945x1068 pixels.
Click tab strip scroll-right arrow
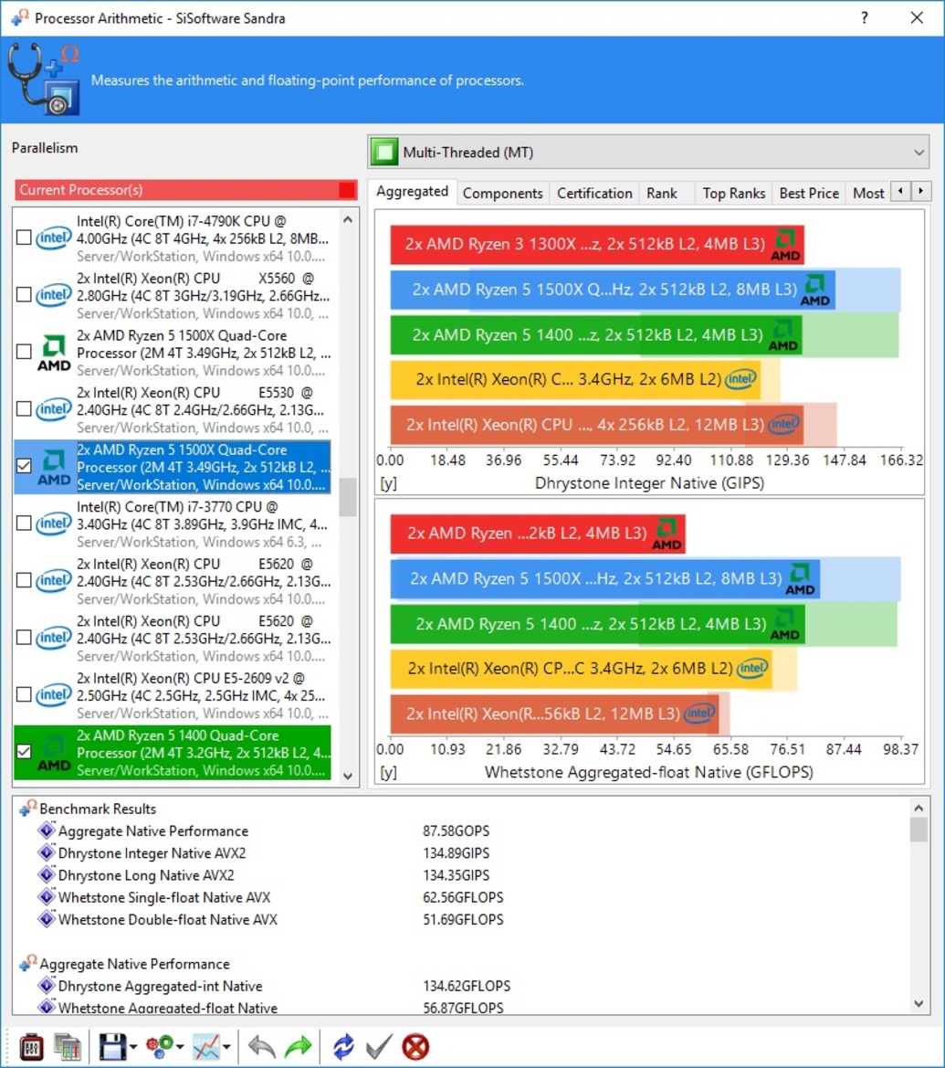point(921,191)
